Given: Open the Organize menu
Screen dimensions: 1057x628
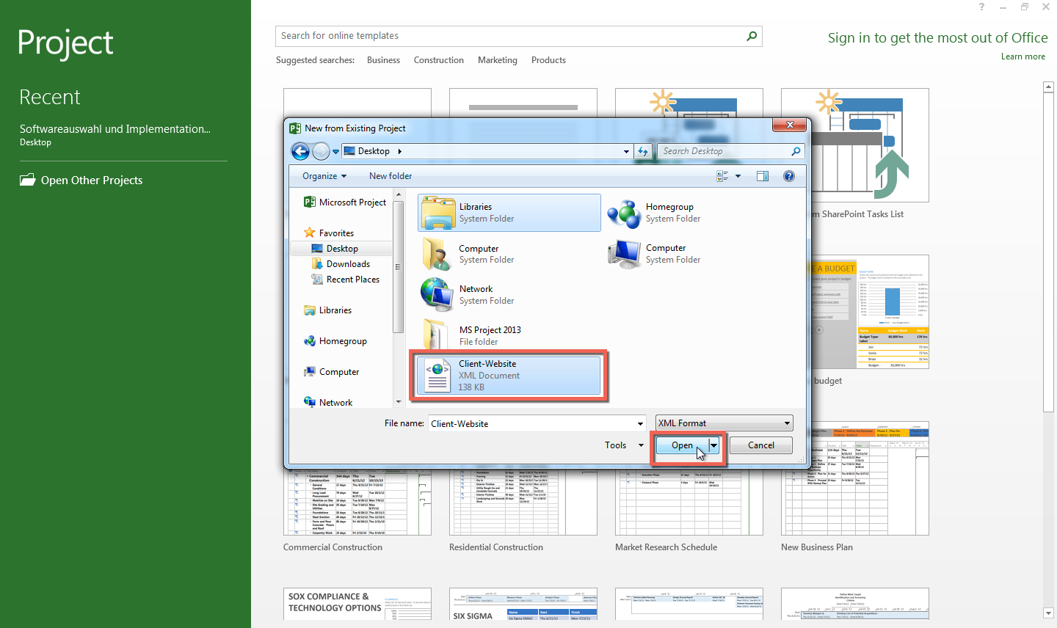Looking at the screenshot, I should 324,176.
